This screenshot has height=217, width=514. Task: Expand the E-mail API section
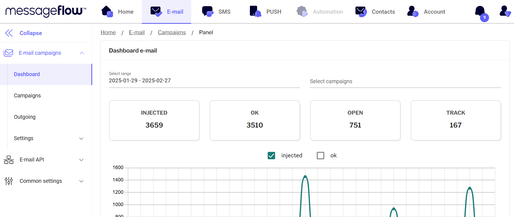(x=81, y=160)
